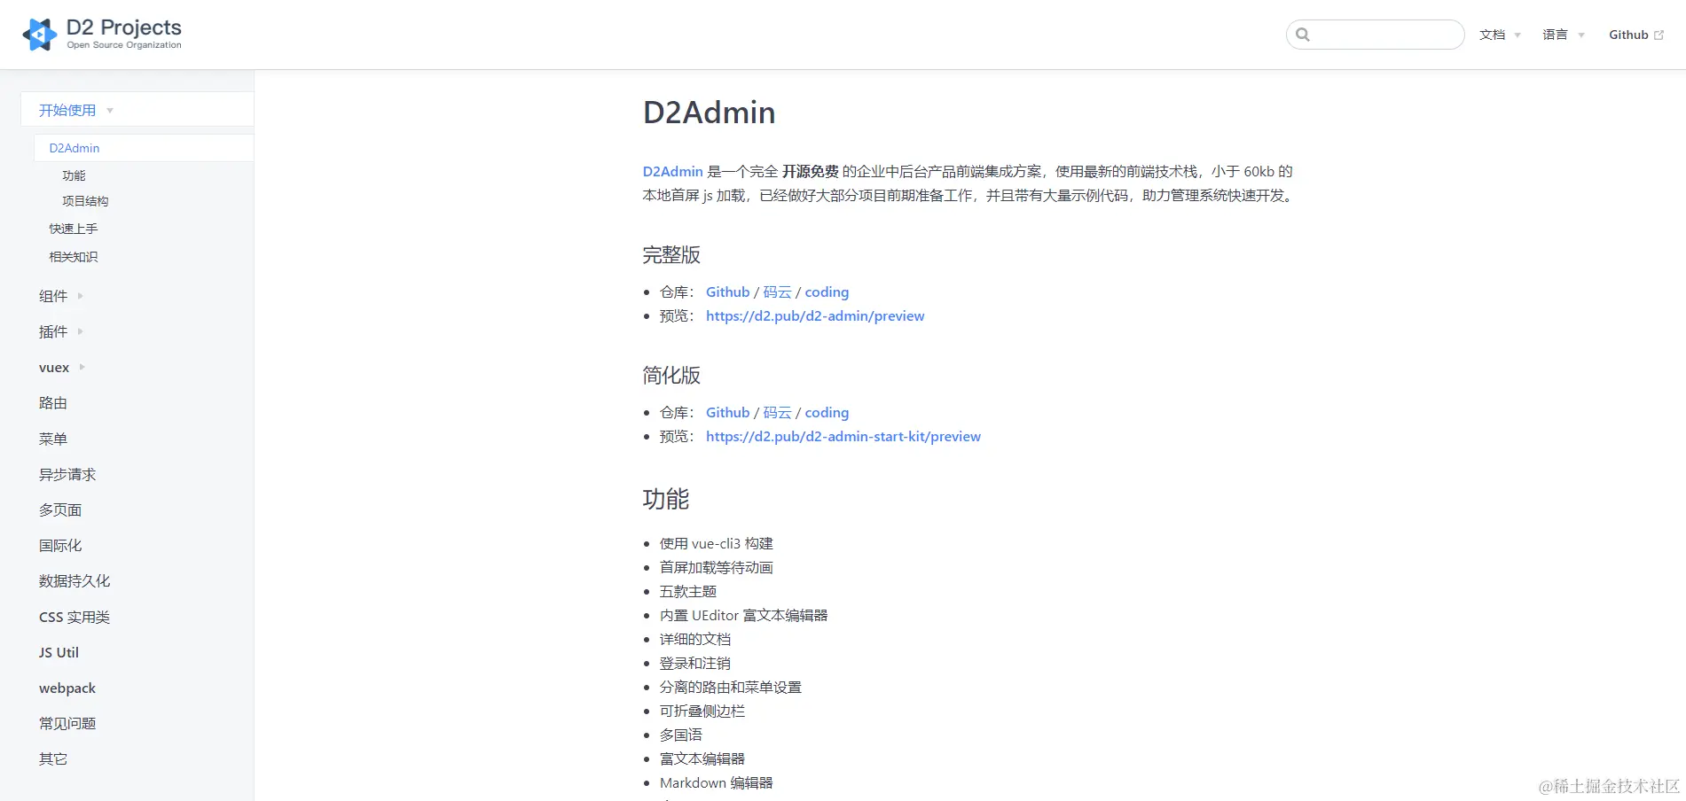Click '内置 UEditor 富文本编辑器' list item

(x=743, y=615)
